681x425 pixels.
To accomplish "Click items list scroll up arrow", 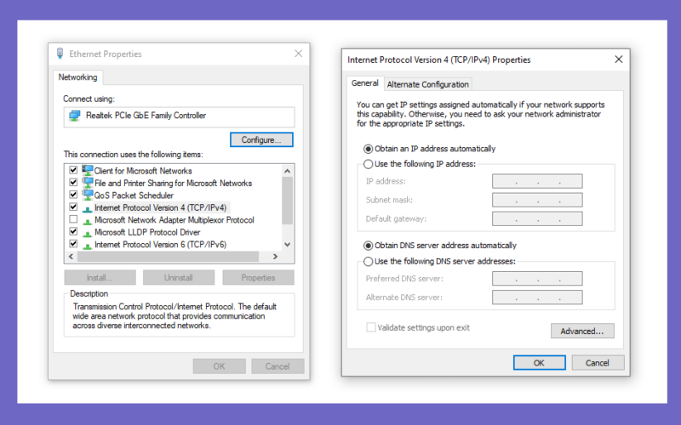I will coord(287,171).
